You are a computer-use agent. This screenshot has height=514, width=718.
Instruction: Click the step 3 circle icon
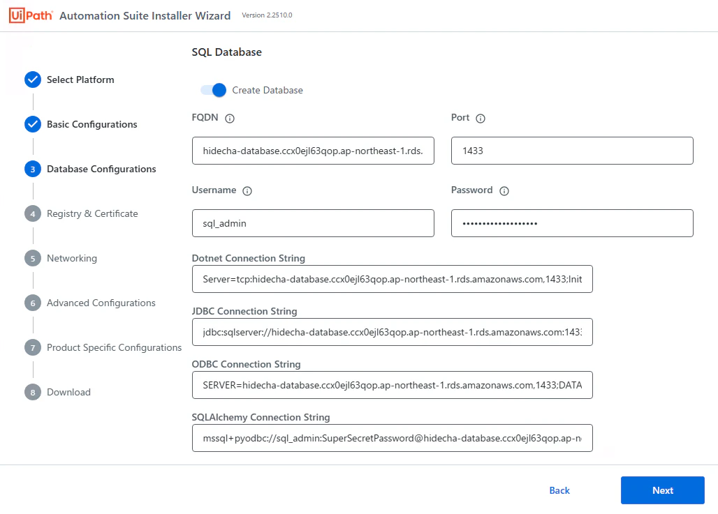(33, 169)
